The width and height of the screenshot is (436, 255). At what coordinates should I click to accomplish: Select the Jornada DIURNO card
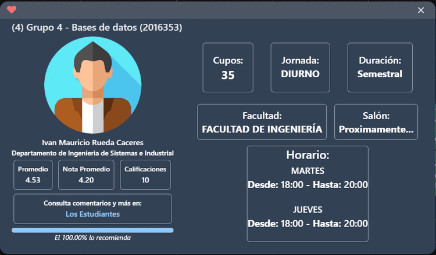pyautogui.click(x=300, y=67)
